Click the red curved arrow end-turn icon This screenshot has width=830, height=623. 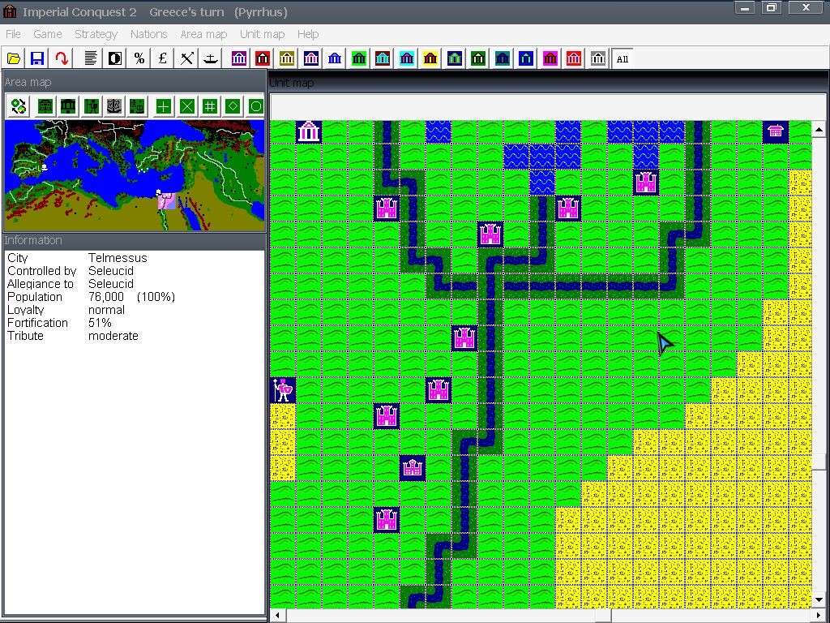[x=62, y=58]
